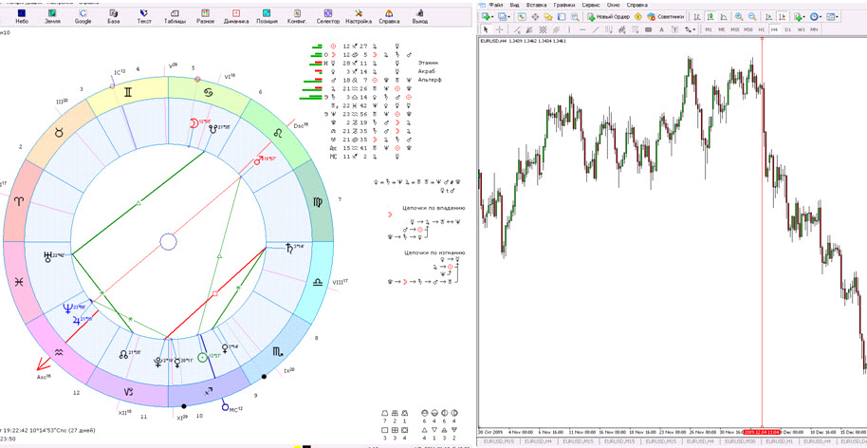Launch the Динамика tool
Image resolution: width=867 pixels, height=448 pixels.
point(236,15)
